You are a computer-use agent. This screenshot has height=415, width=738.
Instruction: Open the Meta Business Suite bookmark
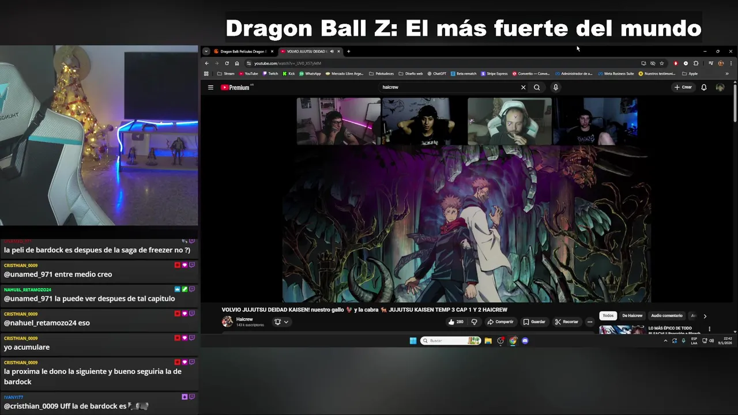coord(616,74)
